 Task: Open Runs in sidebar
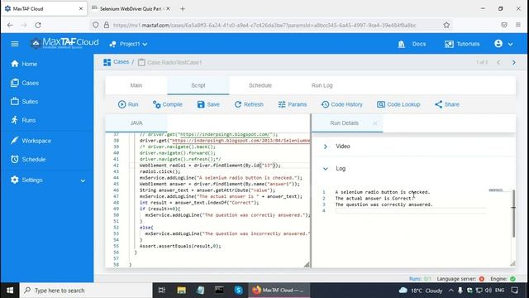[x=23, y=120]
